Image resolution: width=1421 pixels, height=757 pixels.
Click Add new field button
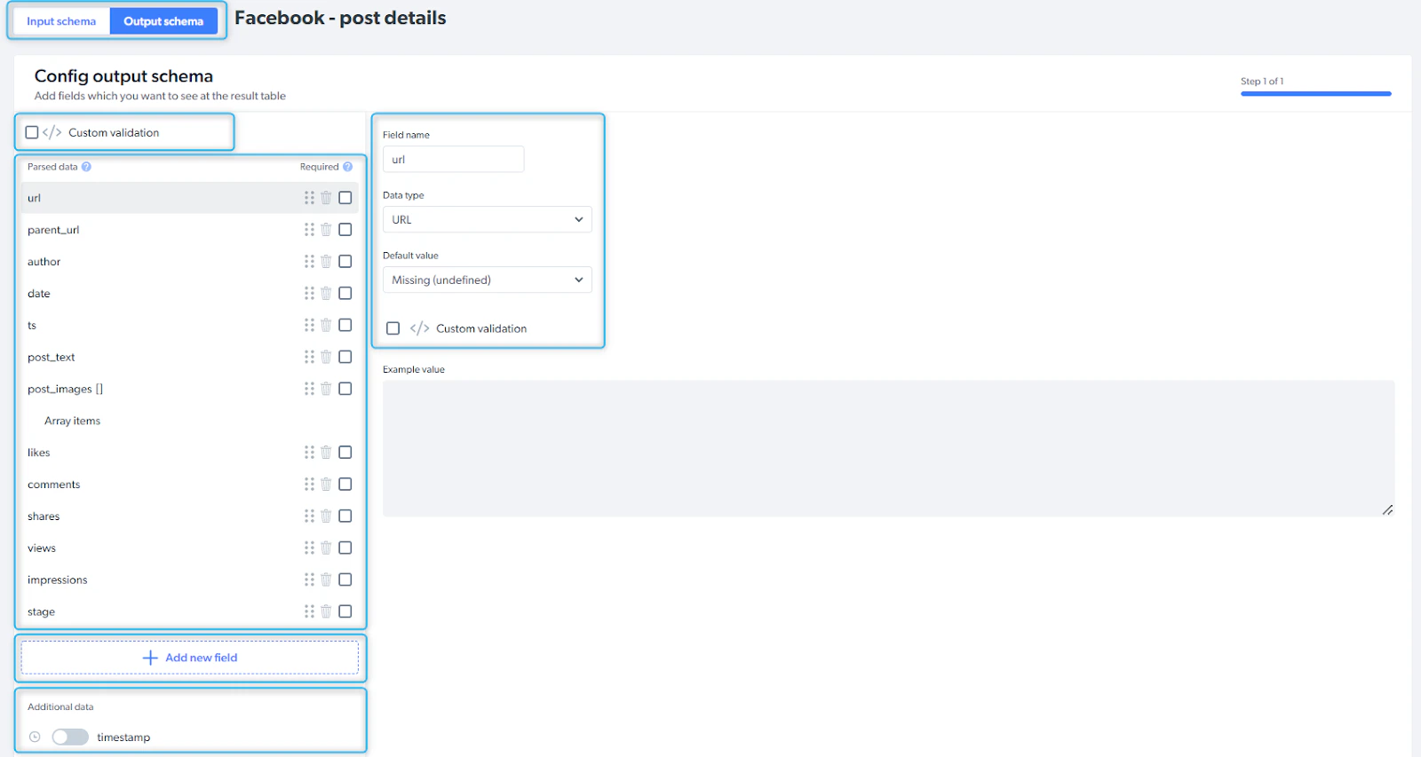tap(190, 658)
